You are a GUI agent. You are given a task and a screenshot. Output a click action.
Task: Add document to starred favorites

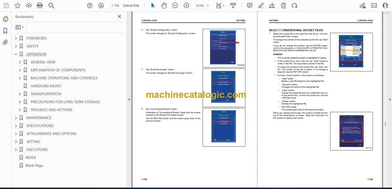click(17, 6)
